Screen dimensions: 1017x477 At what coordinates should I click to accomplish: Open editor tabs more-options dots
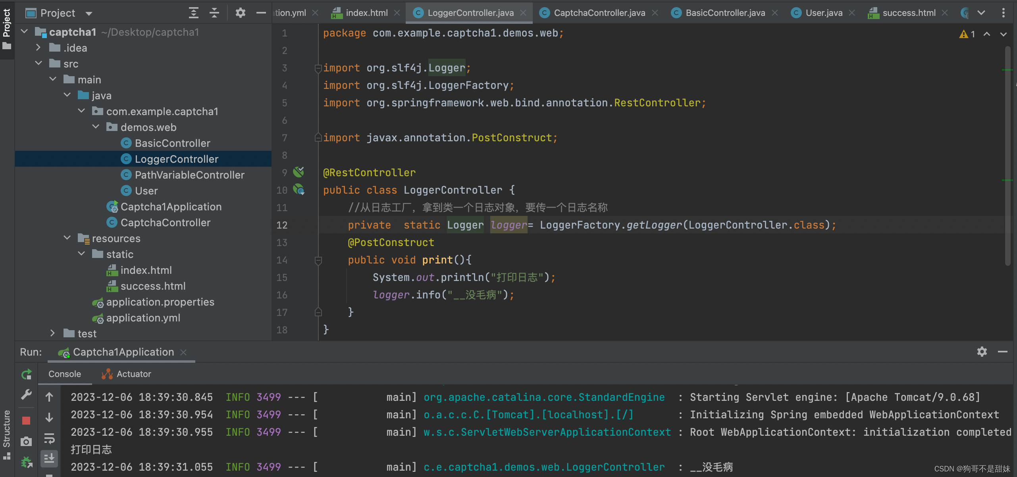[1003, 13]
